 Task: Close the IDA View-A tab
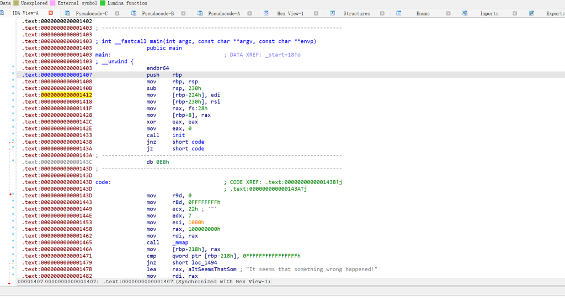pos(51,13)
